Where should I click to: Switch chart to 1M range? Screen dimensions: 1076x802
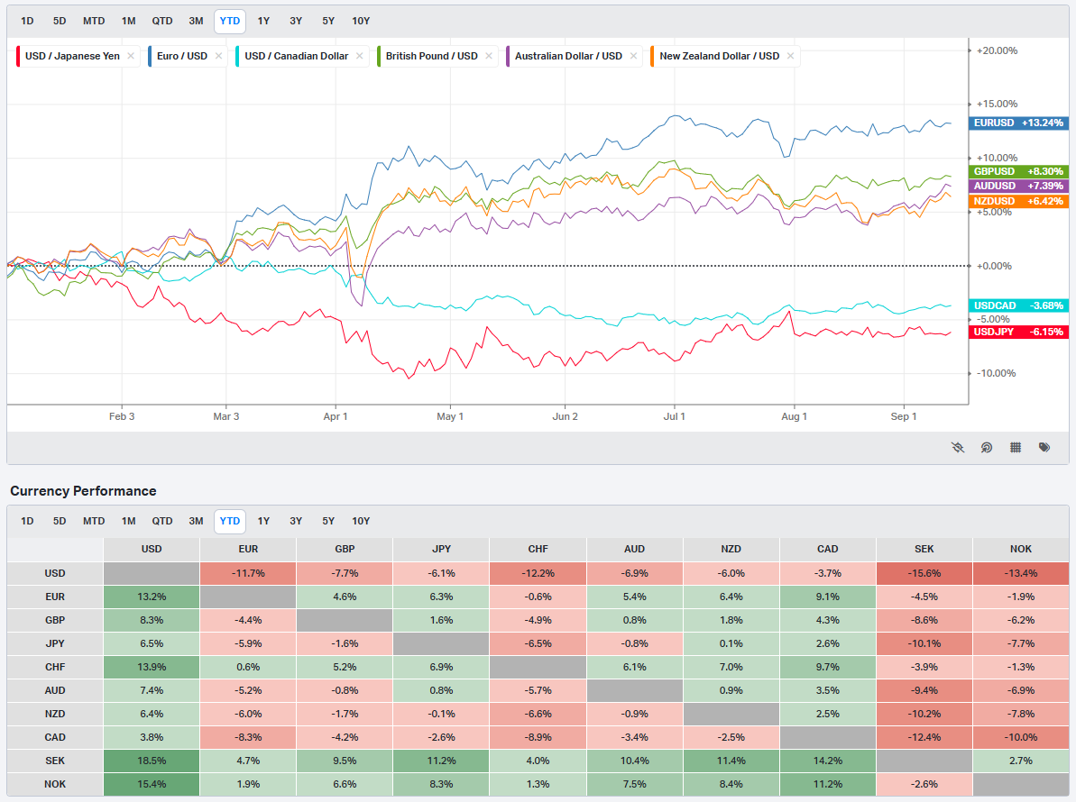pyautogui.click(x=128, y=22)
